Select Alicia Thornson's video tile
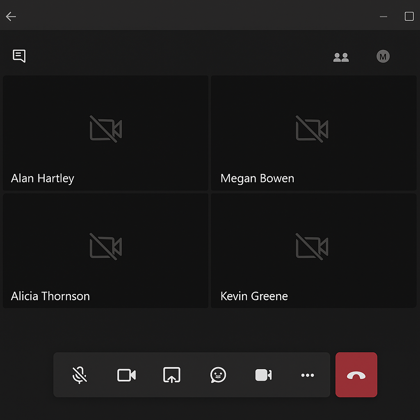Screen dimensions: 420x420 [x=105, y=251]
